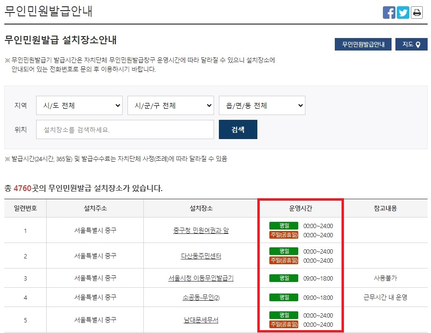Open the 다산동주민센터 link
The image size is (431, 333).
click(201, 256)
